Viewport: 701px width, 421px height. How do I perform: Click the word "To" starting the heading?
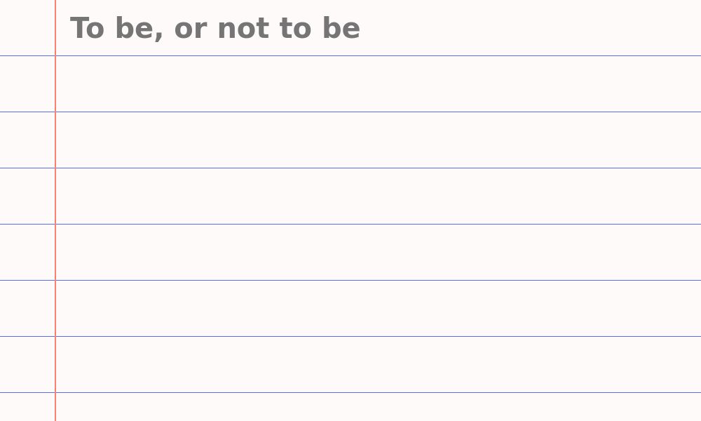(x=86, y=29)
